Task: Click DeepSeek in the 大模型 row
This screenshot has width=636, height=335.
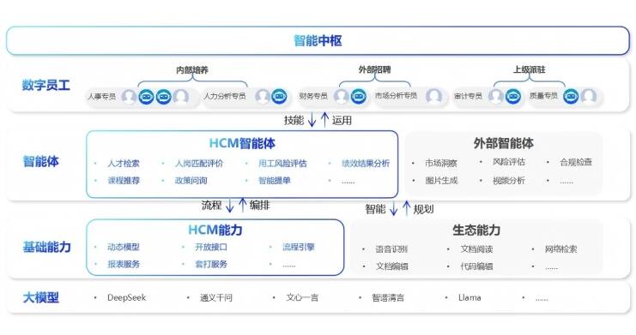Action: [126, 298]
